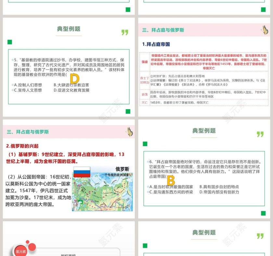273x256 pixels.
Task: Click the butterfly icon on the 拜占庭帝国 slide
Action: pos(265,30)
